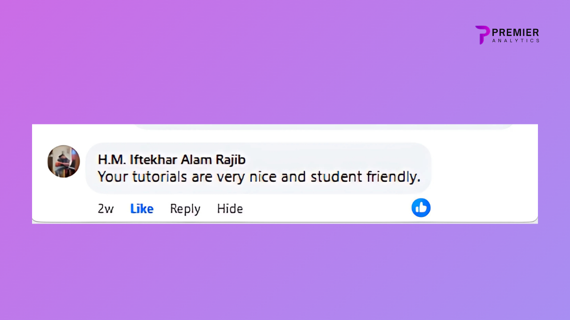Click the purple Premier Analytics P logo icon
Image resolution: width=570 pixels, height=320 pixels.
[482, 35]
